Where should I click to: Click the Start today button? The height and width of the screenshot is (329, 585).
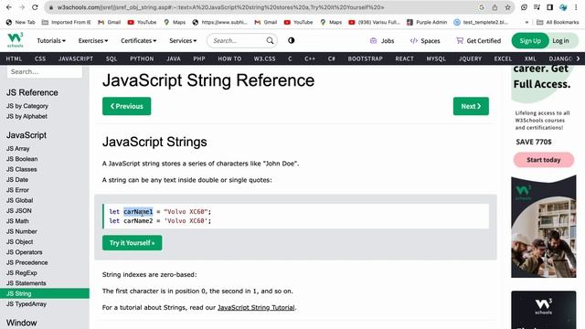pyautogui.click(x=544, y=160)
